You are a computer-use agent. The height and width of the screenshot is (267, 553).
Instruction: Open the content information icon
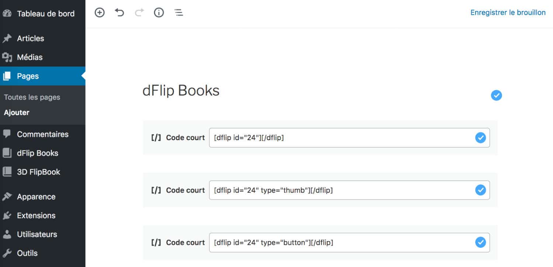[x=159, y=13]
